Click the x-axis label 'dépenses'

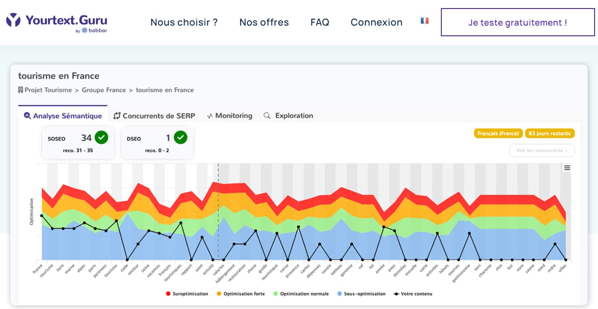314,271
